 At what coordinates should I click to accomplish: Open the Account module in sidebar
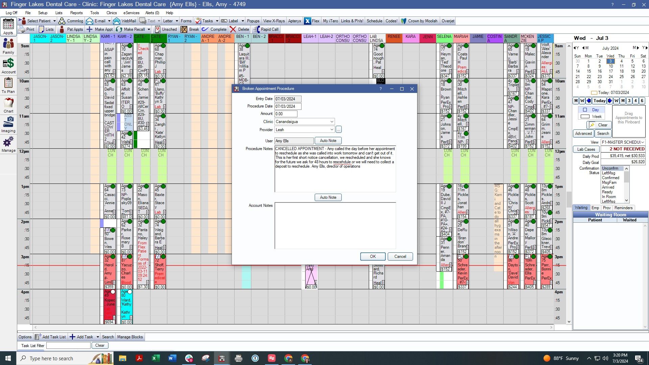8,66
